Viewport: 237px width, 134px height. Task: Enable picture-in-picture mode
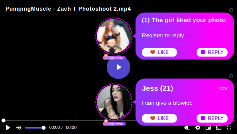click(x=208, y=128)
